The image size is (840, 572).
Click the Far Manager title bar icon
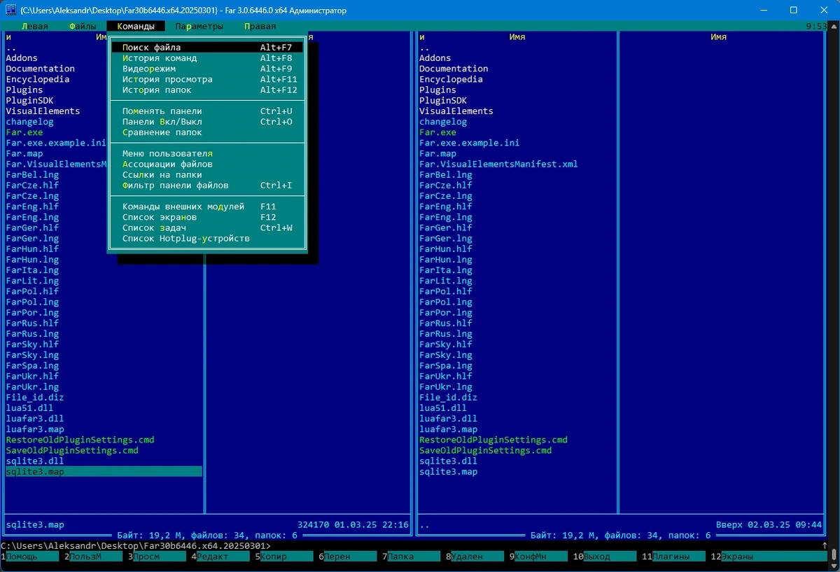10,11
